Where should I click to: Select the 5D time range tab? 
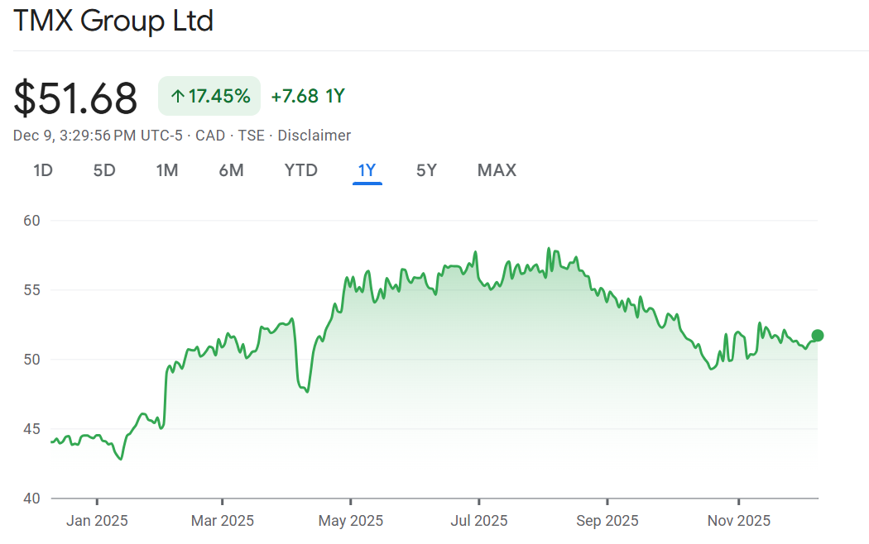coord(104,170)
